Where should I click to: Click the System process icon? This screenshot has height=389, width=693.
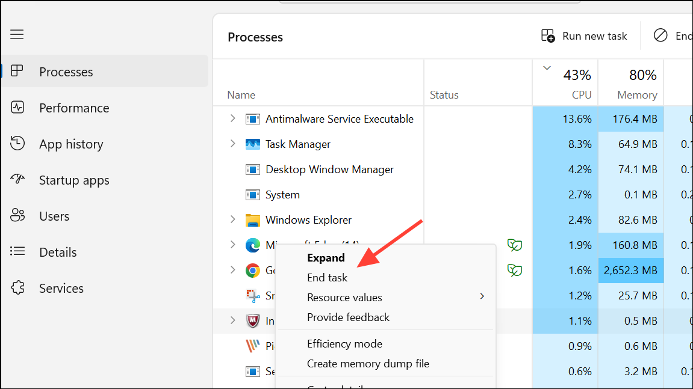click(x=252, y=194)
